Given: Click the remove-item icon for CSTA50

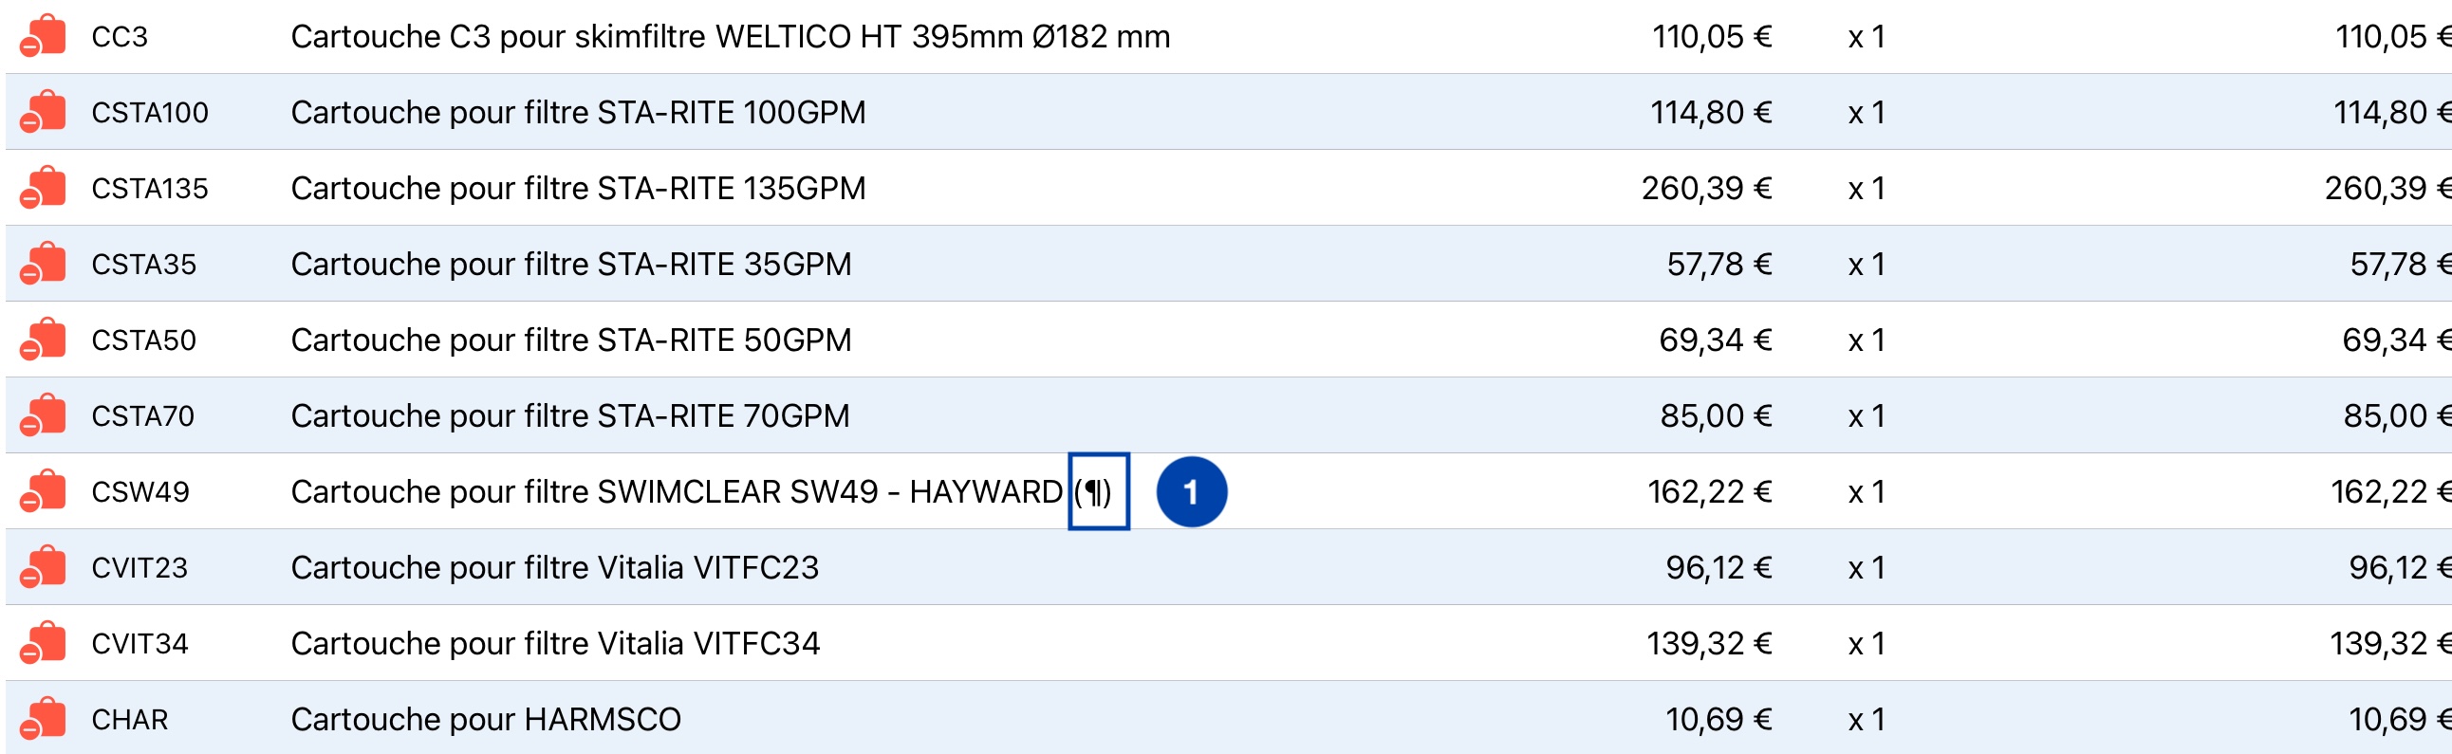Looking at the screenshot, I should click(x=43, y=340).
